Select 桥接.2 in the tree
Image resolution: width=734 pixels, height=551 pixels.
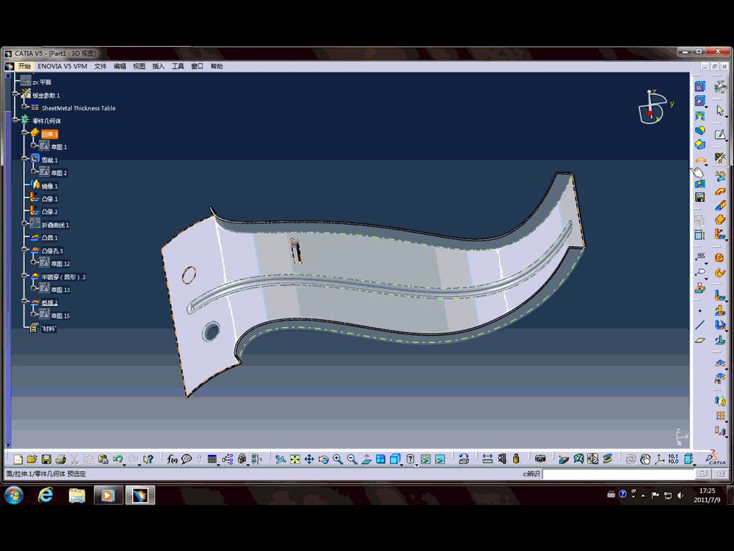[x=49, y=303]
